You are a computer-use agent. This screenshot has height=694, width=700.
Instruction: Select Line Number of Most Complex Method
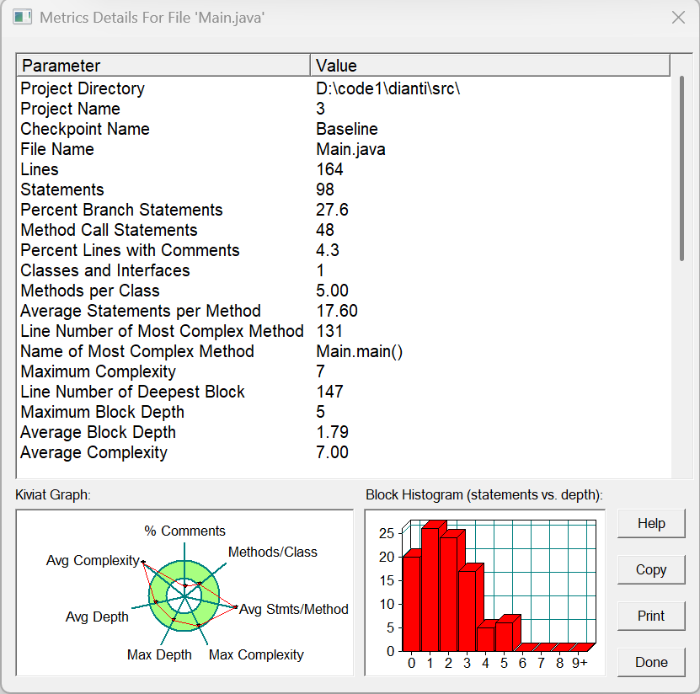point(344,331)
